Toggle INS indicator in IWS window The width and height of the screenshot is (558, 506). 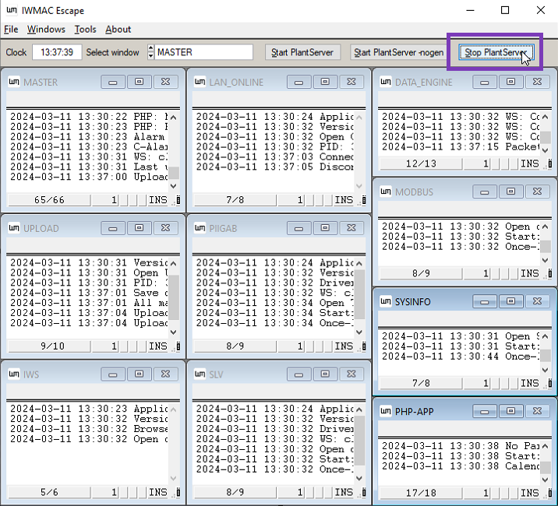pos(157,492)
